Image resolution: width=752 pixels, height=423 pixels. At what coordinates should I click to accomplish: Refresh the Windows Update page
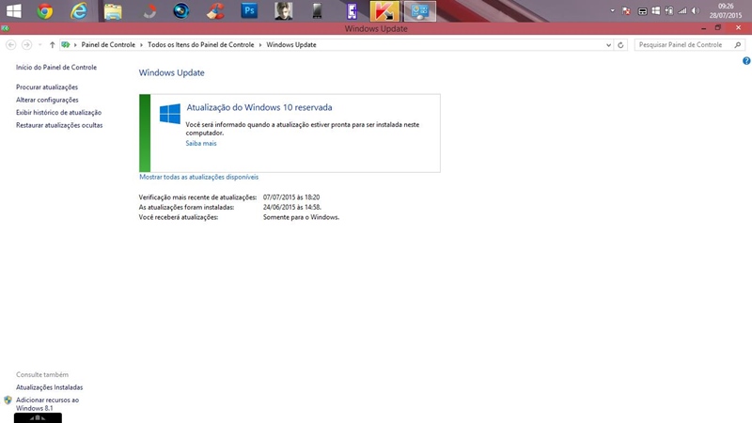tap(620, 44)
